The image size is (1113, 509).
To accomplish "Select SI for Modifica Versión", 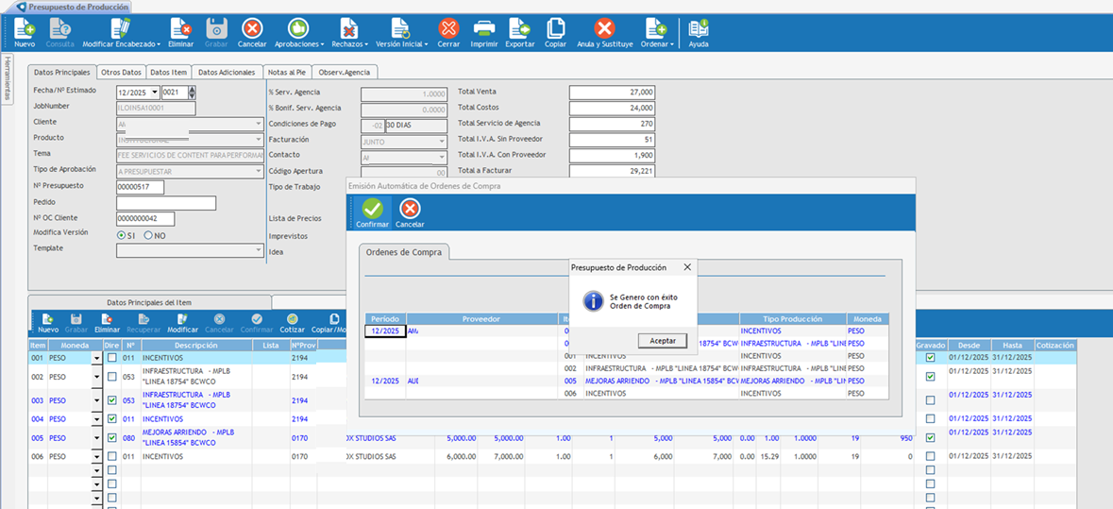I will (x=121, y=235).
